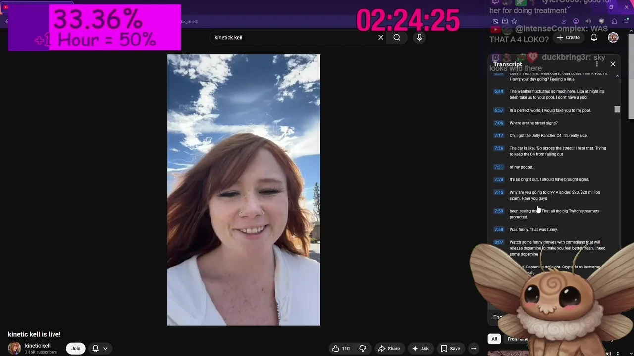The width and height of the screenshot is (634, 356).
Task: Select the All filter chip
Action: [494, 339]
